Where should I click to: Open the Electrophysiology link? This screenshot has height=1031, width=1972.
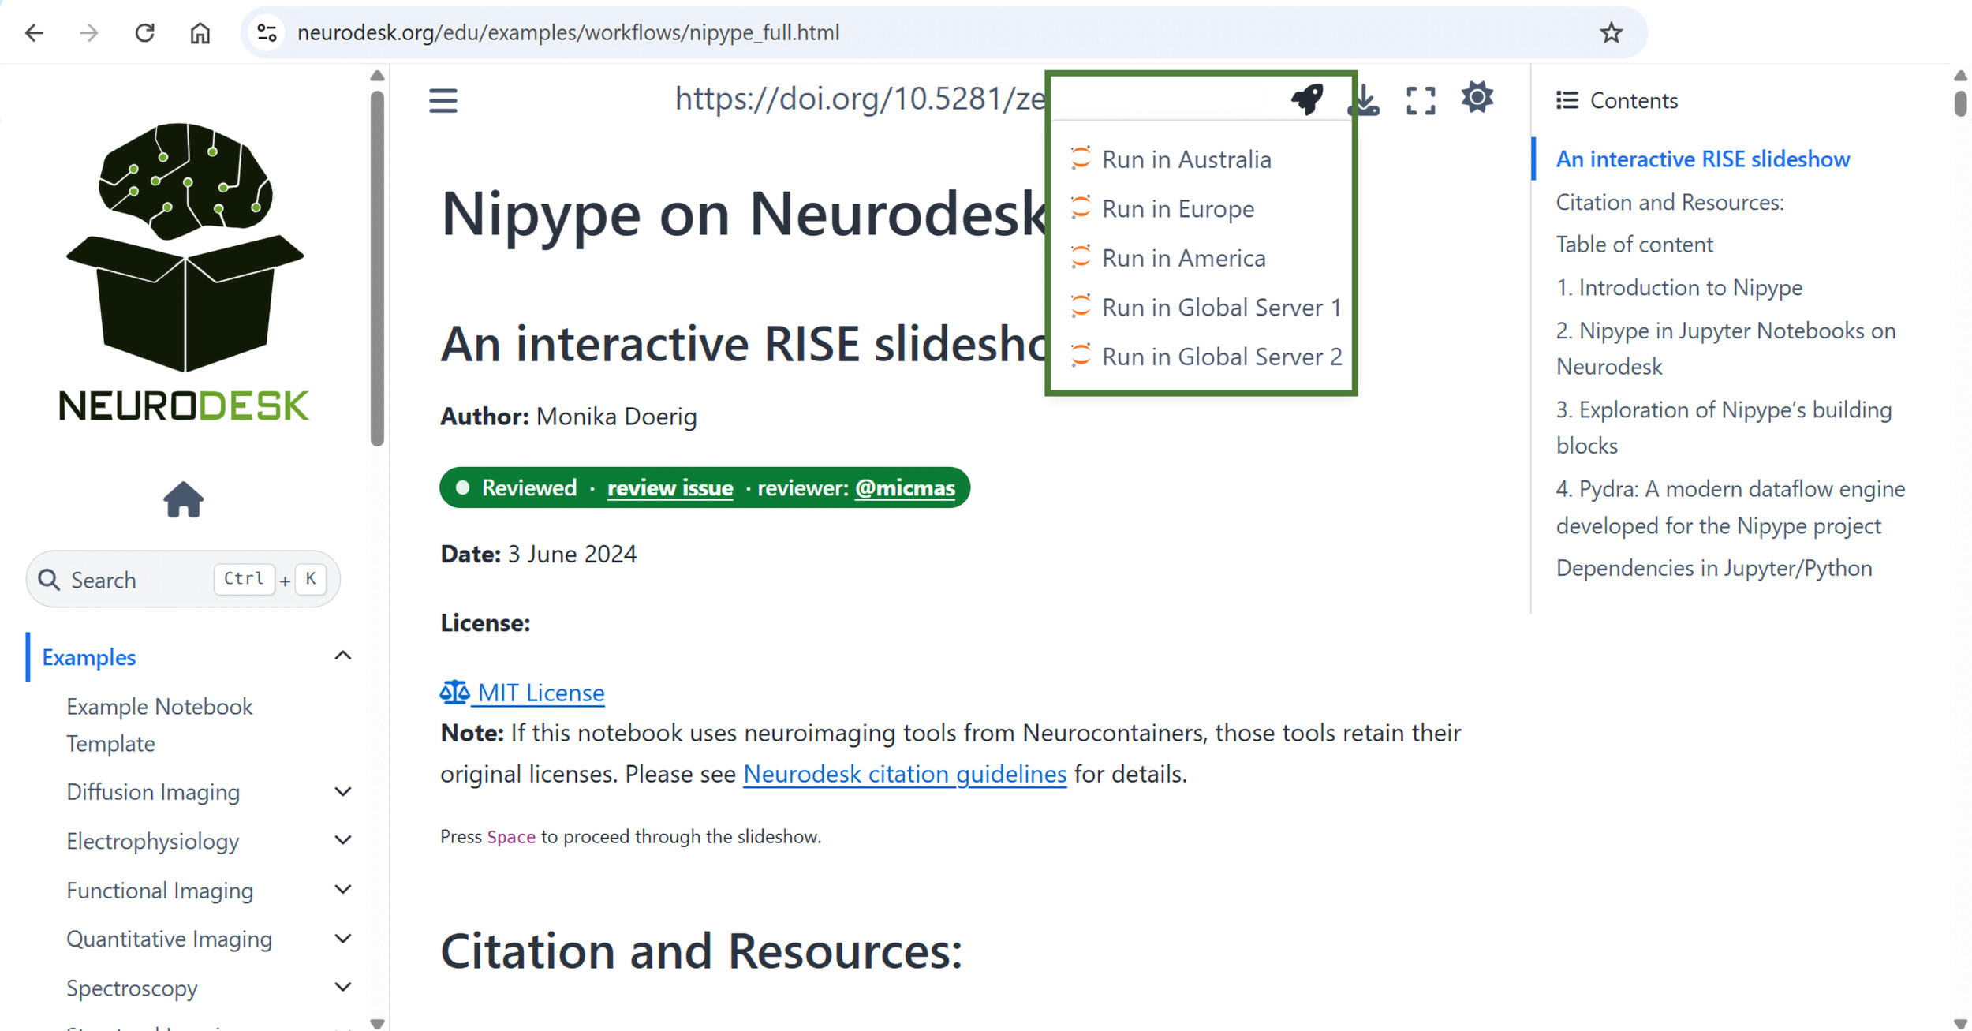(152, 842)
